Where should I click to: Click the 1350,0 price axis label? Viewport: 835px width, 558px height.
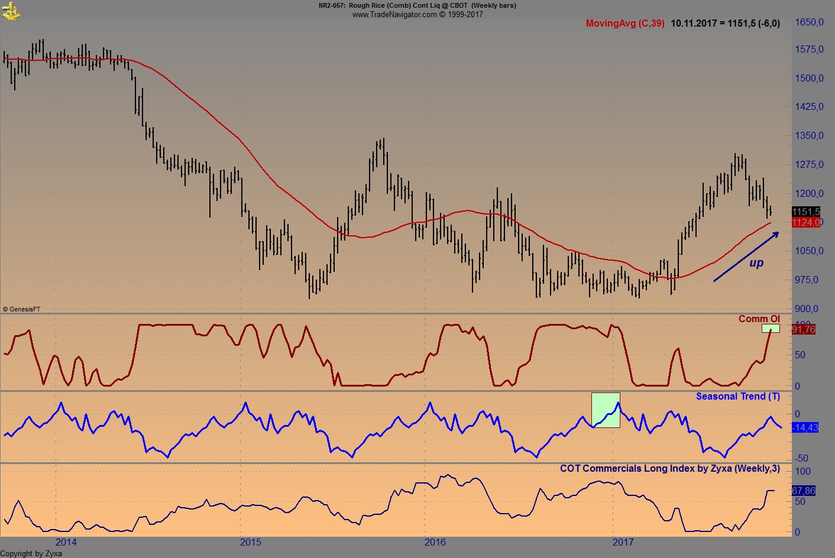click(x=809, y=136)
